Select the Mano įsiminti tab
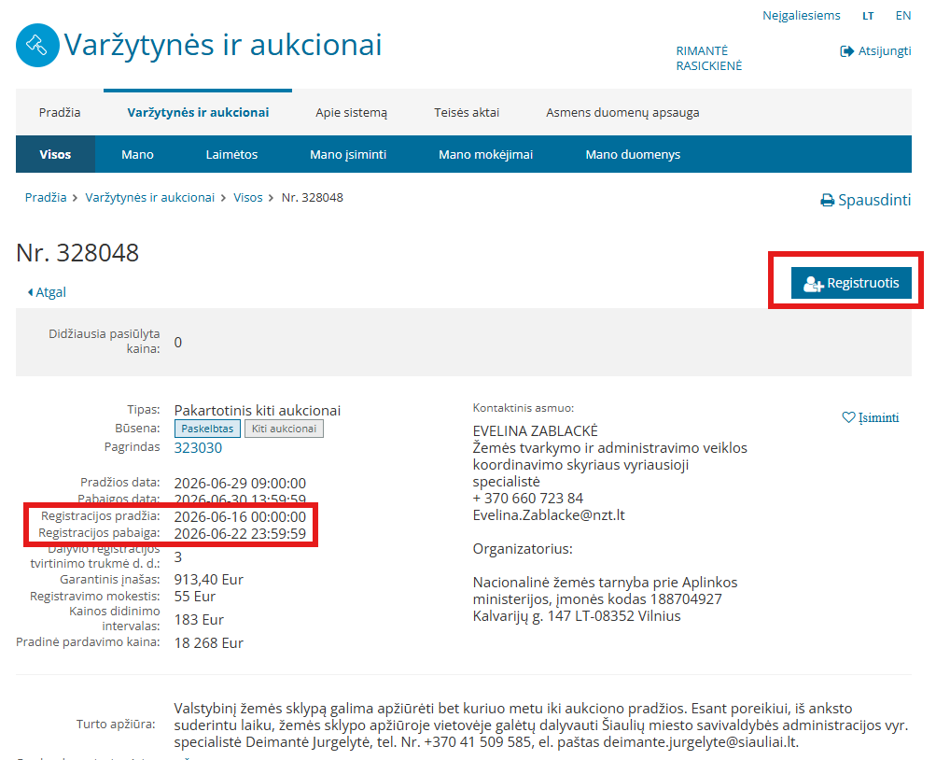This screenshot has height=760, width=936. point(348,155)
